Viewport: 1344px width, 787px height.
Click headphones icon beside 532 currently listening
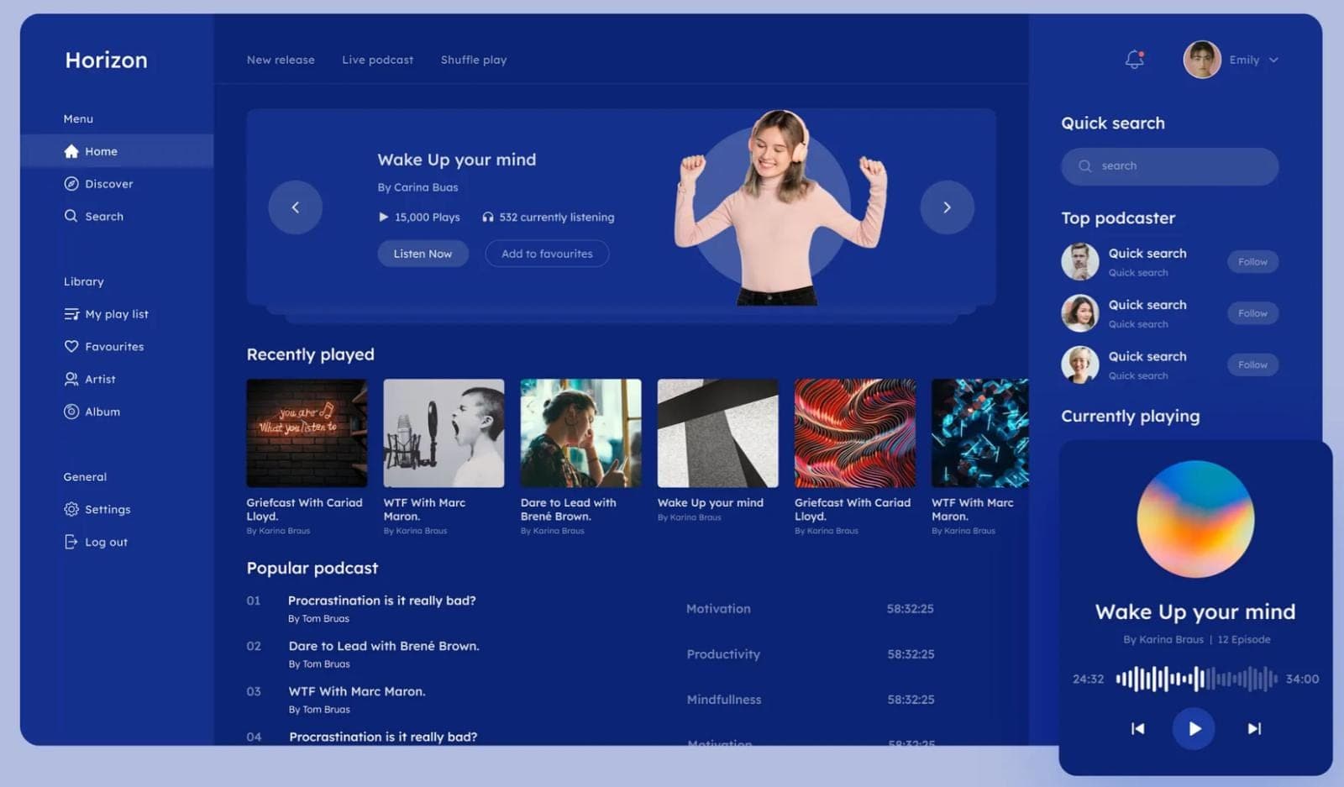click(x=488, y=217)
